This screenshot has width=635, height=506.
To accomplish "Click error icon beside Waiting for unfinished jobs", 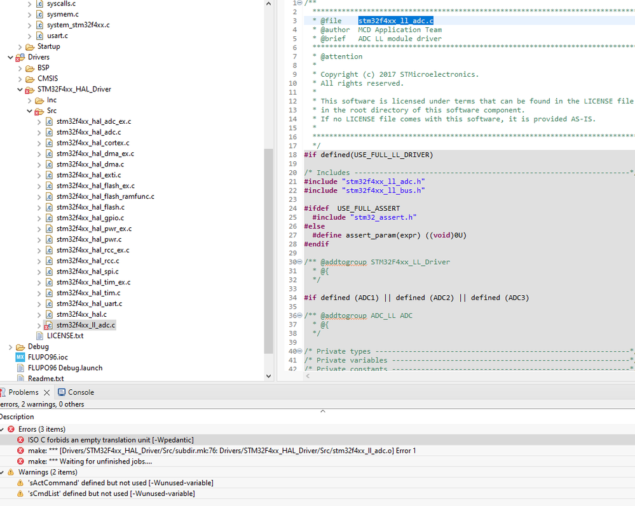I will pos(20,461).
